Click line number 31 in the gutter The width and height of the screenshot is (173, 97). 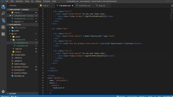click(x=43, y=56)
